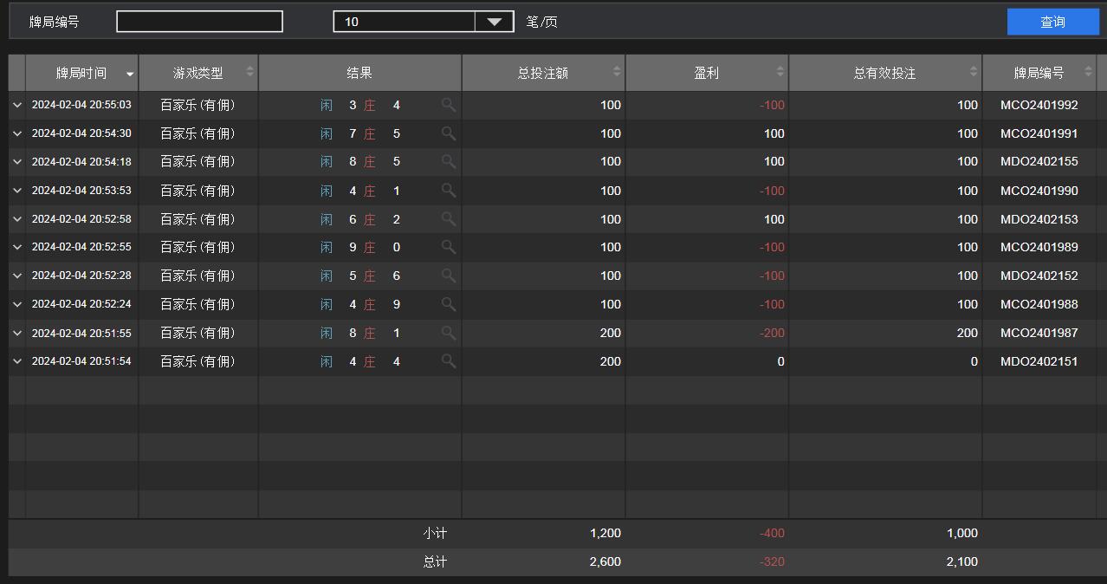Click magnifier icon for round MCO2401992
The height and width of the screenshot is (584, 1107).
coord(448,105)
